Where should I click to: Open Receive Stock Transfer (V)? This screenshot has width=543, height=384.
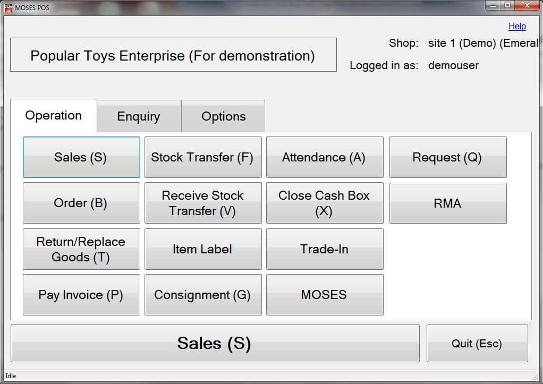pyautogui.click(x=203, y=203)
